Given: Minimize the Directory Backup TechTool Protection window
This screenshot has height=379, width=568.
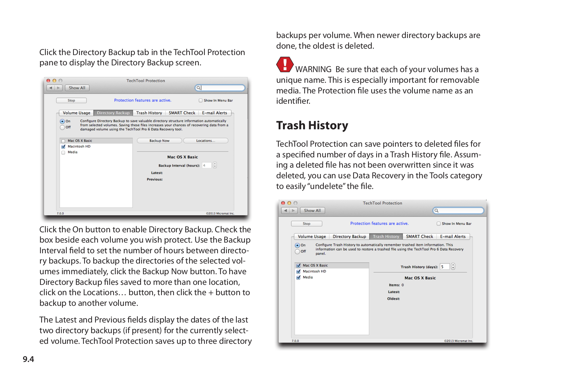Looking at the screenshot, I should point(54,81).
